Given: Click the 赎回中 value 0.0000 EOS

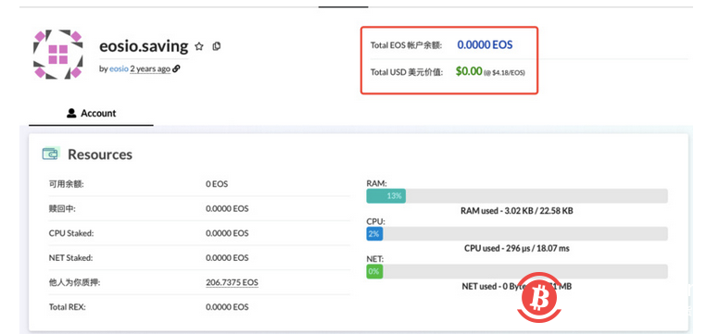Looking at the screenshot, I should click(227, 209).
